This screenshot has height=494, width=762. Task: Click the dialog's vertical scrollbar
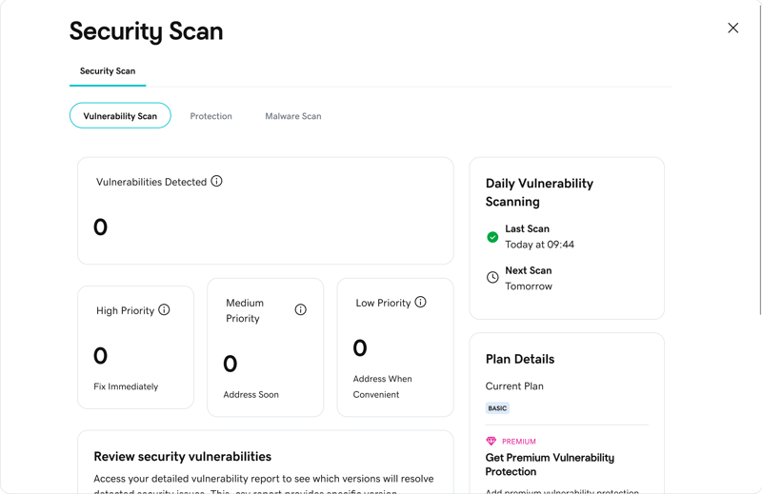760,158
